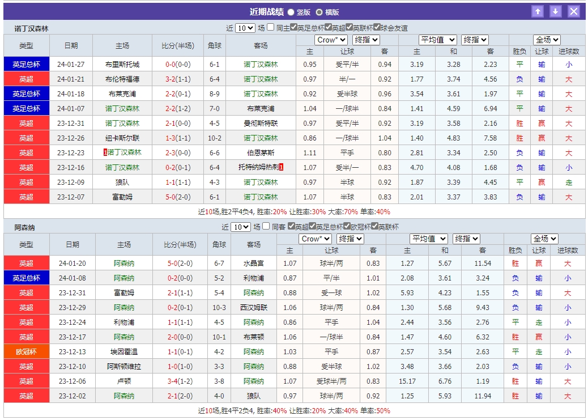Viewport: 588px width, 420px height.
Task: Open match count dropdown in 阿森纳 section
Action: pos(241,227)
